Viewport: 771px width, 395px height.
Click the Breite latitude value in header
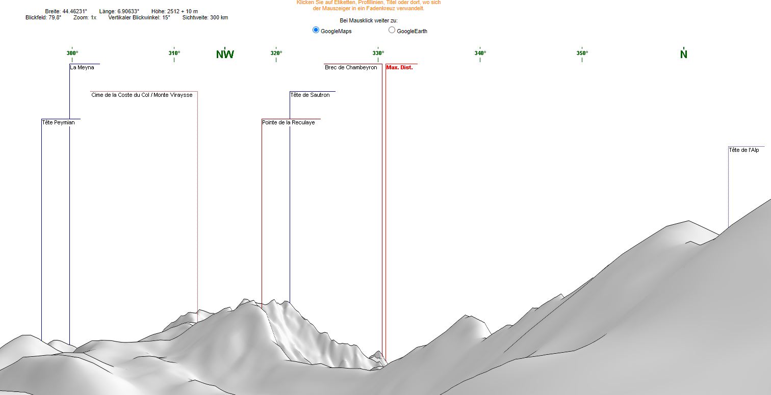click(x=66, y=11)
